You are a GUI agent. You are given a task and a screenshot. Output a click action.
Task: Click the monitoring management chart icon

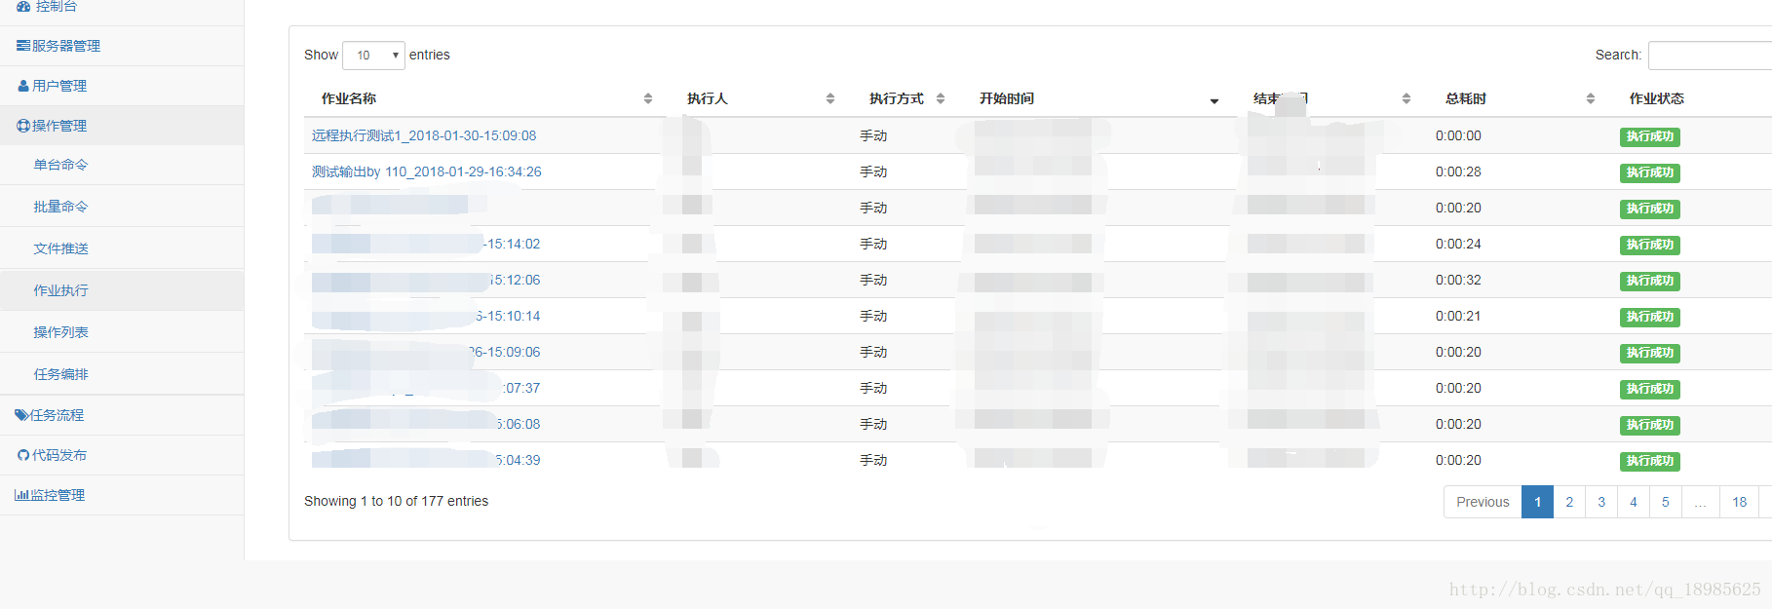21,495
